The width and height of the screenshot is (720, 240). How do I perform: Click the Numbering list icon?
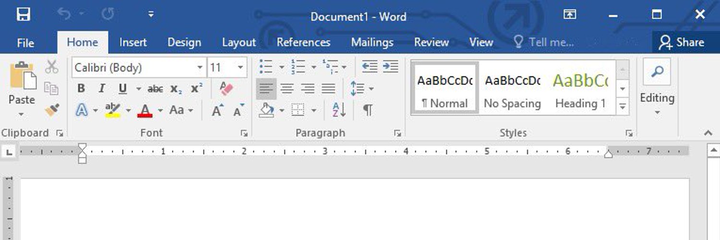[x=298, y=67]
